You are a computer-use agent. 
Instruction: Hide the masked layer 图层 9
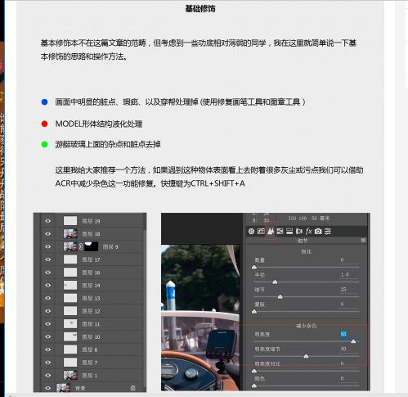tap(48, 246)
